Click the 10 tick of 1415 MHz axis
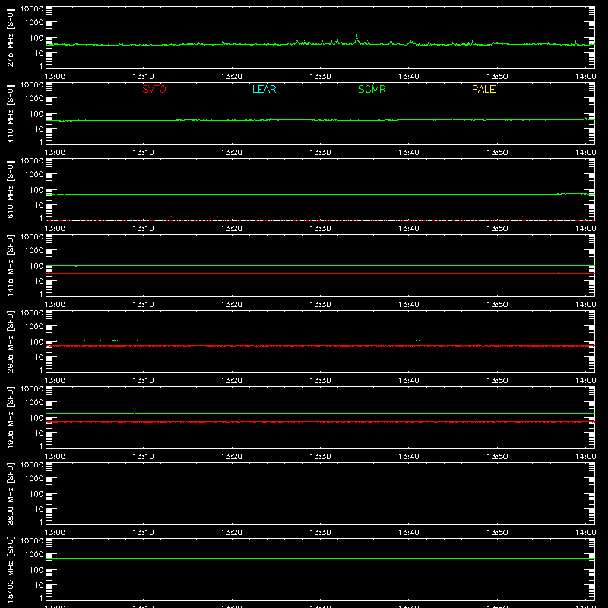608x608 pixels. 39,281
